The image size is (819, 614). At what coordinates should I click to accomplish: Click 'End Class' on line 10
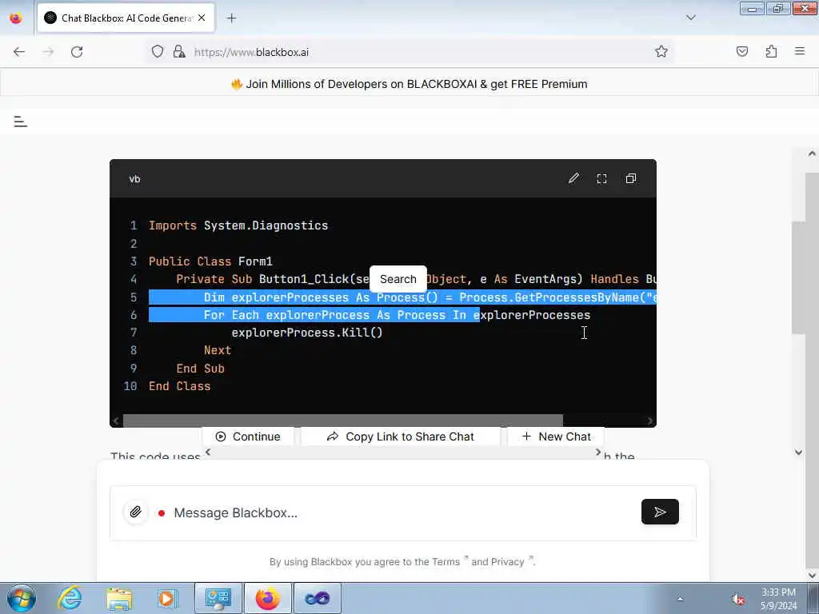point(180,386)
